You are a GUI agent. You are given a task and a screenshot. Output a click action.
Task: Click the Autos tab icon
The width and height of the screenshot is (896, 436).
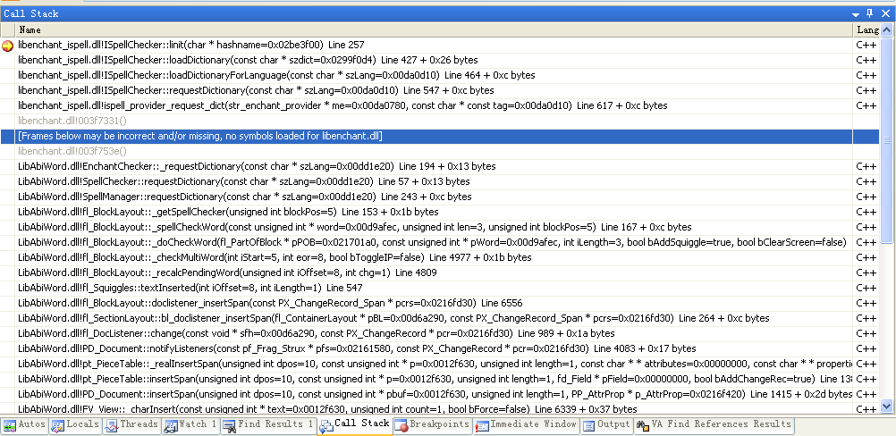[x=10, y=424]
